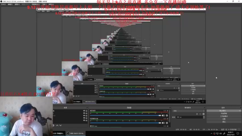Open the 文件(F) menu
Image resolution: width=242 pixels, height=136 pixels.
[3, 4]
